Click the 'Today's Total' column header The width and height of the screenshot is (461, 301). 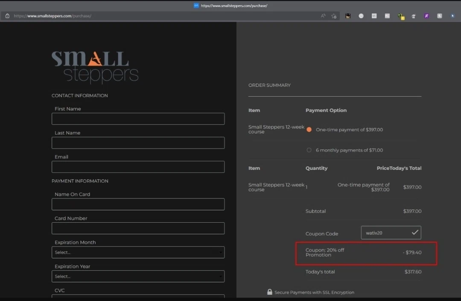coord(405,168)
